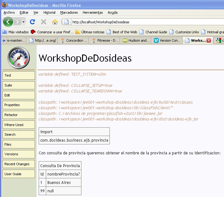Open the Más visitados bookmark folder
Viewport: 224px width, 197px height.
16,32
